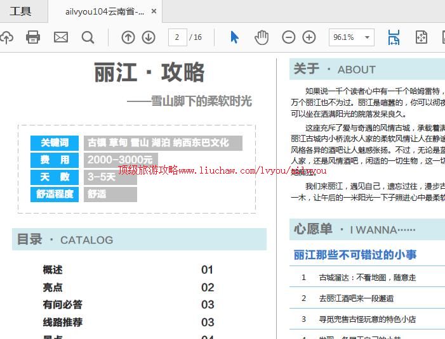This screenshot has height=339, width=445.
Task: Go to previous page arrow
Action: click(x=128, y=37)
